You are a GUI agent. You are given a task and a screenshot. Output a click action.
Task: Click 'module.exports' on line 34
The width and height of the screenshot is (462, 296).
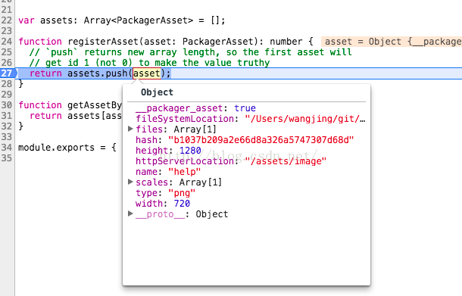[56, 148]
